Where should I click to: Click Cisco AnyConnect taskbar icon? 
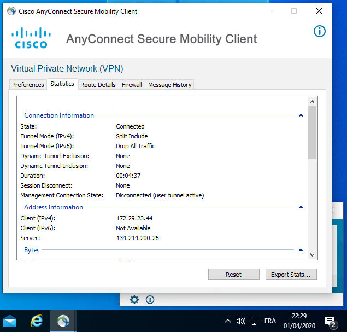[63, 321]
